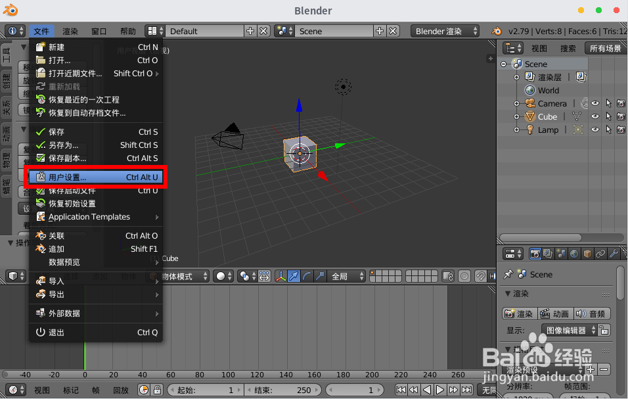This screenshot has height=399, width=628.
Task: Click Audio (音频) render button
Action: click(x=592, y=314)
